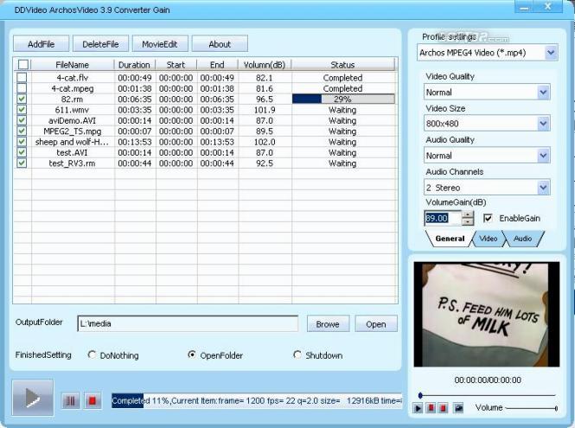Close the DDVideo converter window
The width and height of the screenshot is (575, 428).
[x=548, y=7]
